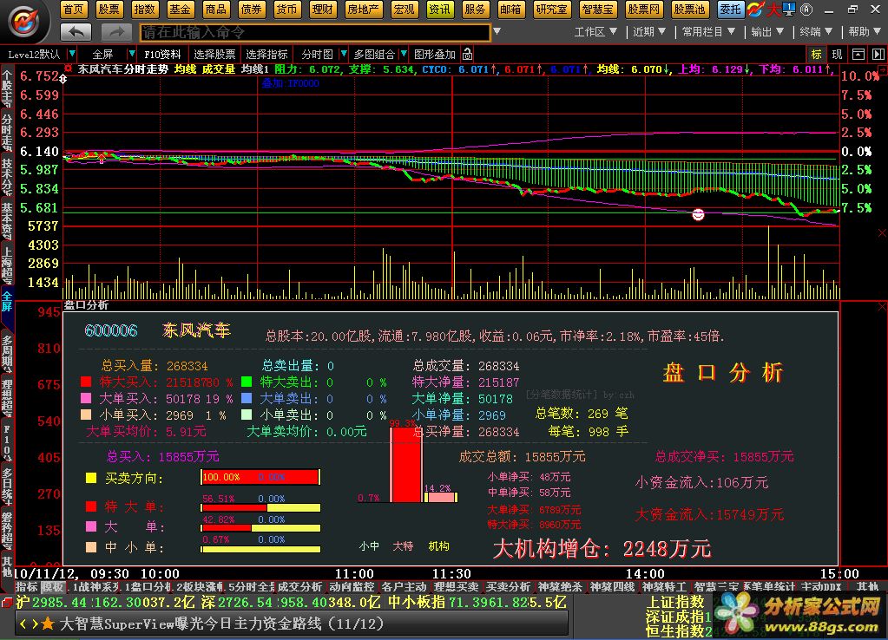Expand the 全屏 dropdown arrow
Image resolution: width=888 pixels, height=640 pixels.
(x=132, y=54)
